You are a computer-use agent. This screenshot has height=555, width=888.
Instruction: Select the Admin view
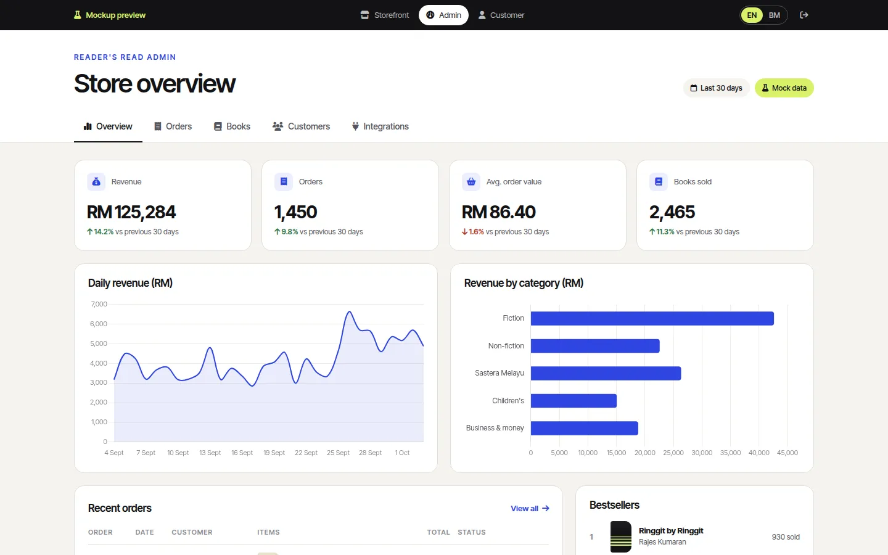[x=443, y=15]
